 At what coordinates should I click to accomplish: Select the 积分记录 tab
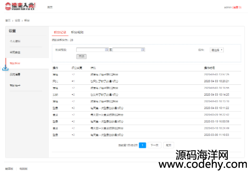click(60, 32)
